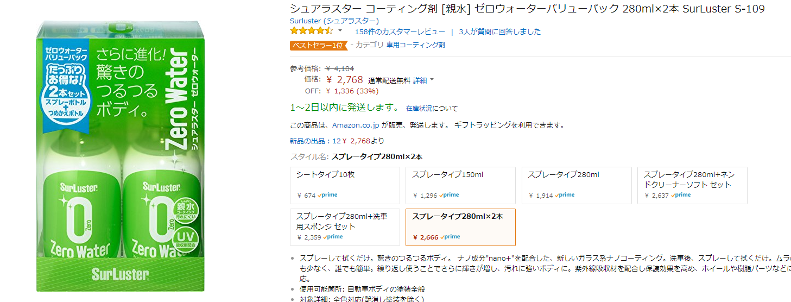Image resolution: width=791 pixels, height=302 pixels.
Task: Click the Surluster (シュアラスター) brand link
Action: pyautogui.click(x=334, y=21)
